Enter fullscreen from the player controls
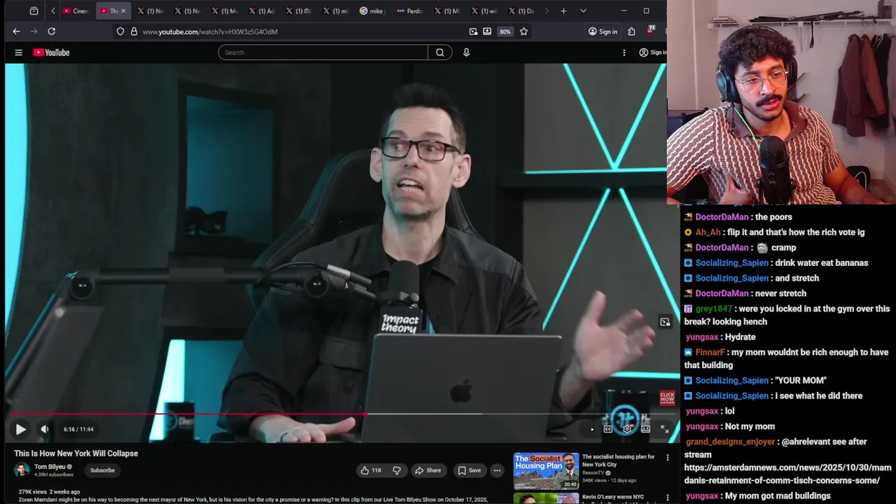The image size is (896, 504). 664,429
